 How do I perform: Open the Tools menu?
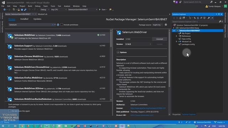[x=53, y=6]
